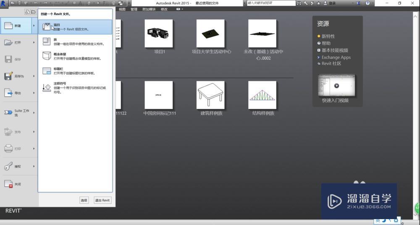Click the 打印 (Print) printer icon
Image resolution: width=420 pixels, height=225 pixels.
click(8, 149)
